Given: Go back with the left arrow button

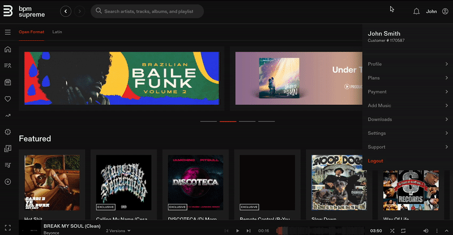Looking at the screenshot, I should point(66,11).
